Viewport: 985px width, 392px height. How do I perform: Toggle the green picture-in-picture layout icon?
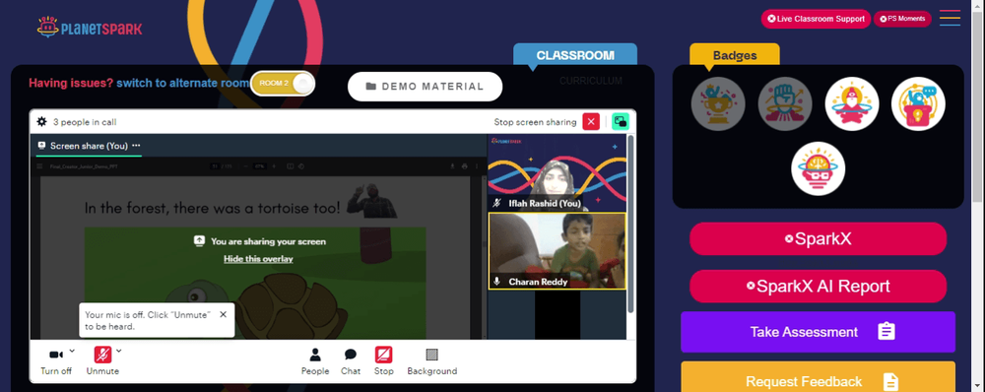621,122
